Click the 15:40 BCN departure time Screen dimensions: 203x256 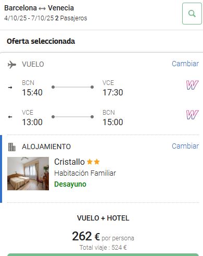click(x=32, y=92)
